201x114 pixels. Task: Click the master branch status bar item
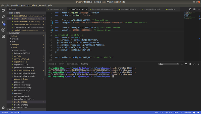point(6,112)
